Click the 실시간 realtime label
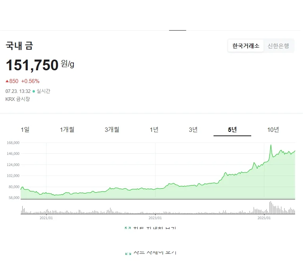Image resolution: width=304 pixels, height=278 pixels. (x=43, y=91)
